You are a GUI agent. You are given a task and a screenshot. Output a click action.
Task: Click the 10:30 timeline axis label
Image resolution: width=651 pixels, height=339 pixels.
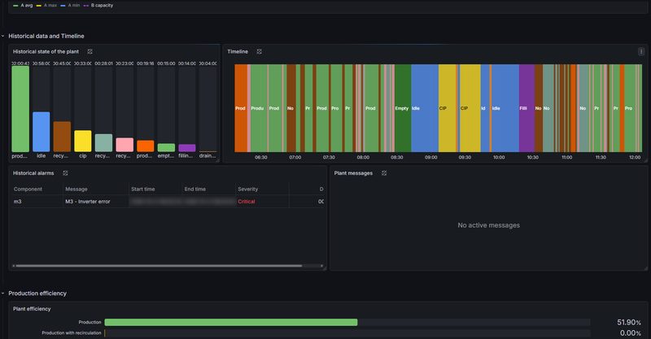pos(533,157)
